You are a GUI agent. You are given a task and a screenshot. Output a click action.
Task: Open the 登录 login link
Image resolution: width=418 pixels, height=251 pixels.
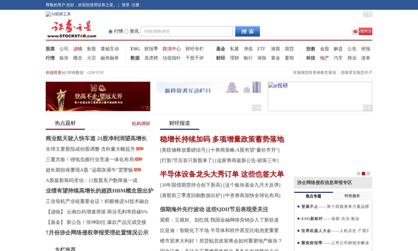point(125,5)
